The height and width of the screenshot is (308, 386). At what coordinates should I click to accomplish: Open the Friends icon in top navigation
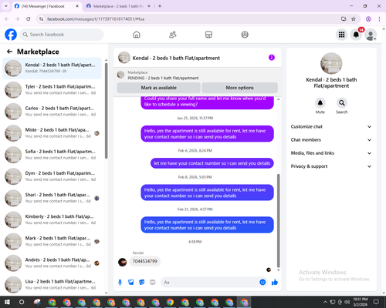coord(173,35)
